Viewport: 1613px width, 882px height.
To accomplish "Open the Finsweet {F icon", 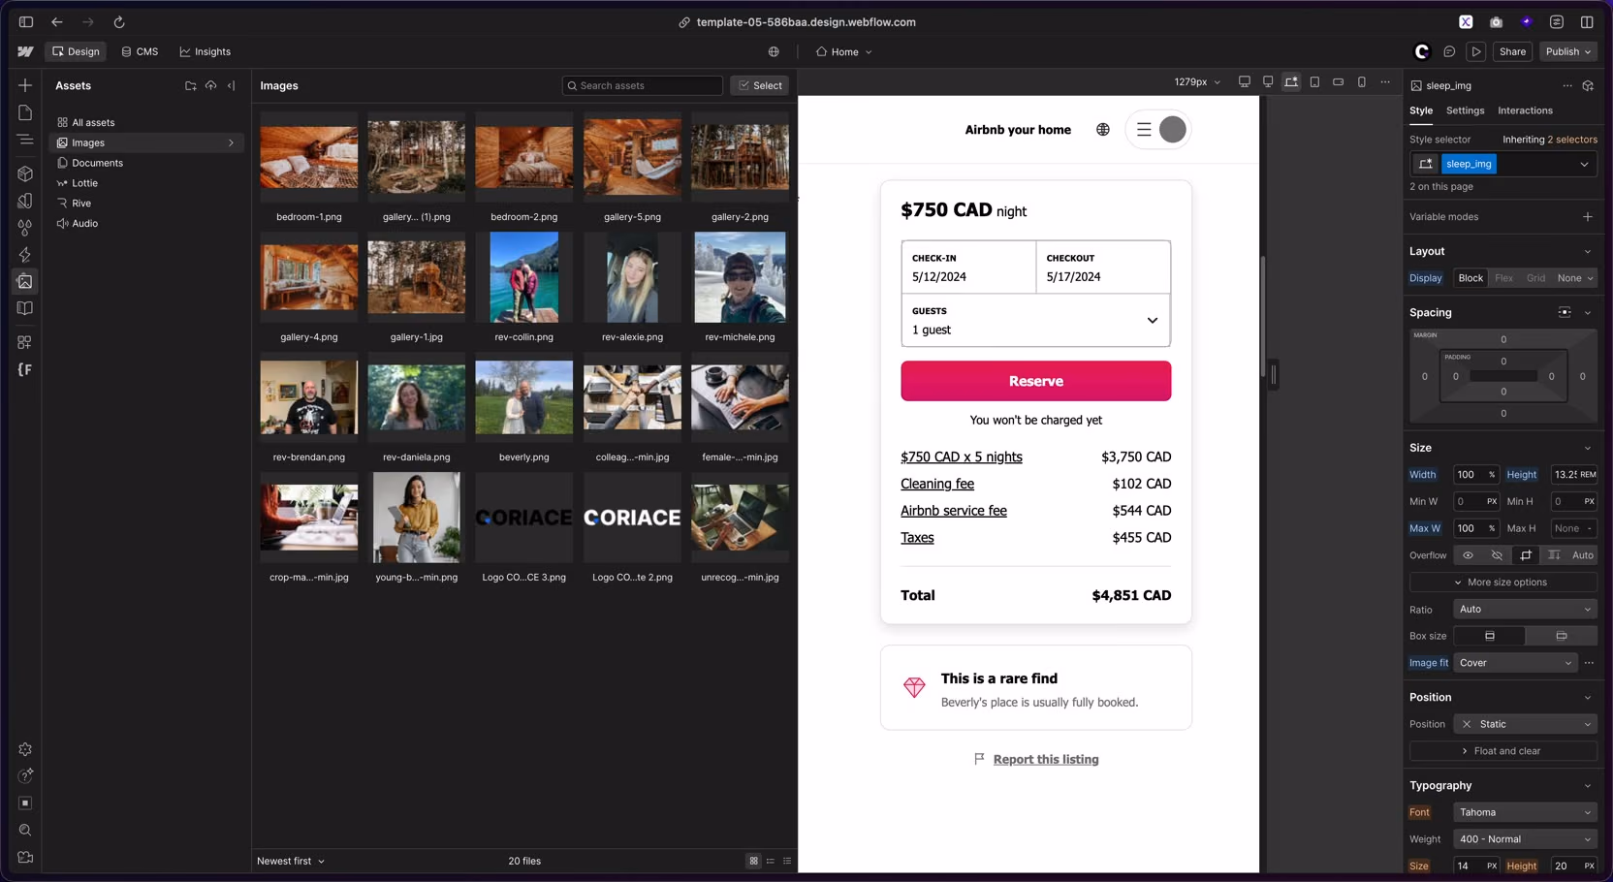I will pyautogui.click(x=25, y=369).
